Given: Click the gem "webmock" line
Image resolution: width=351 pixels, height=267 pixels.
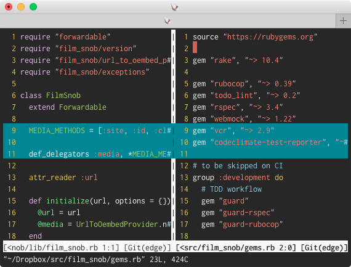Looking at the screenshot, I should pyautogui.click(x=244, y=119).
